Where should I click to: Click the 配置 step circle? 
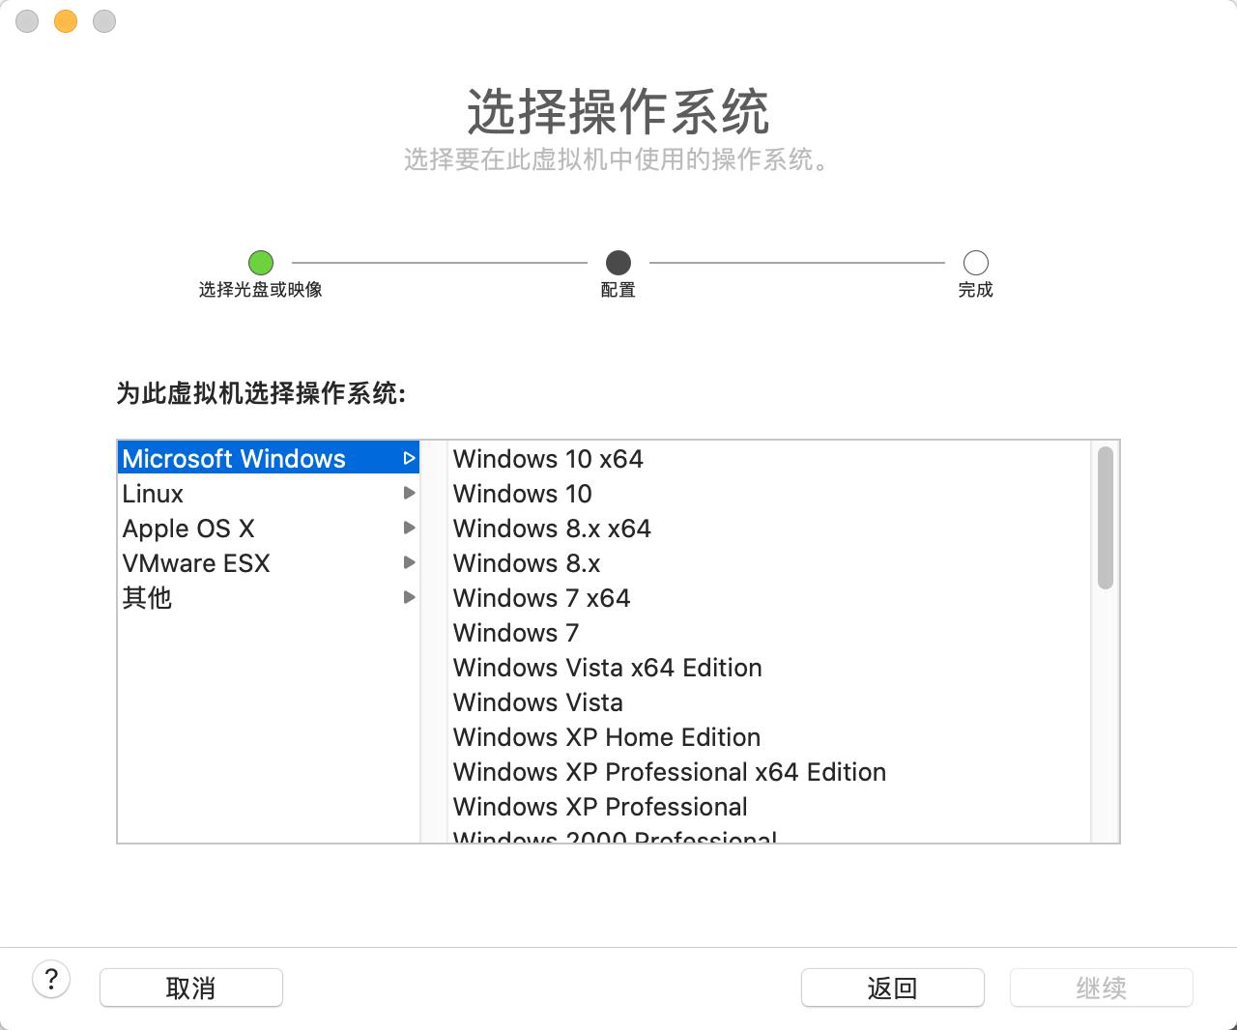[x=618, y=262]
